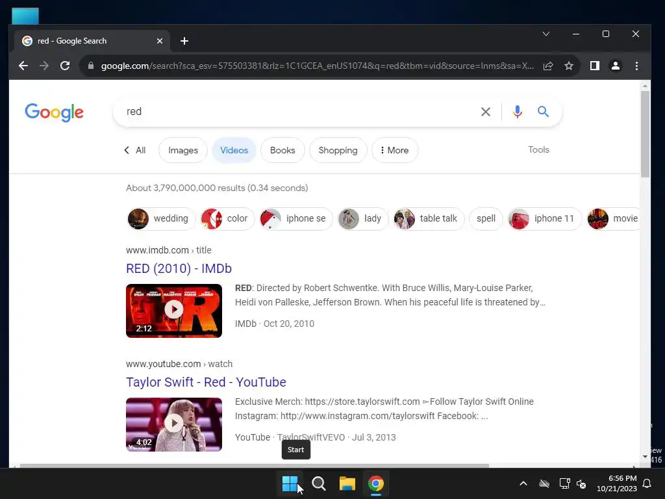Bookmark this tab with star icon
The height and width of the screenshot is (499, 665).
pyautogui.click(x=569, y=66)
